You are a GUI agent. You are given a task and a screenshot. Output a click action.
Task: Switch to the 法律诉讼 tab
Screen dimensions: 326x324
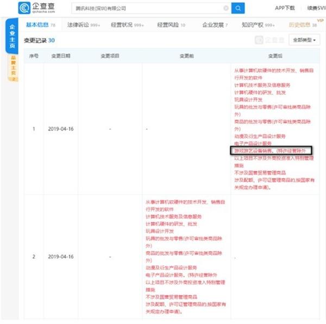click(x=84, y=25)
